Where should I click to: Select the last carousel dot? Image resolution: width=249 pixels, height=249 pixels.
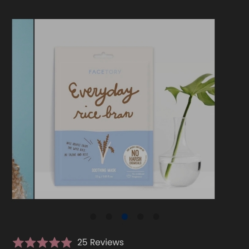point(156,217)
